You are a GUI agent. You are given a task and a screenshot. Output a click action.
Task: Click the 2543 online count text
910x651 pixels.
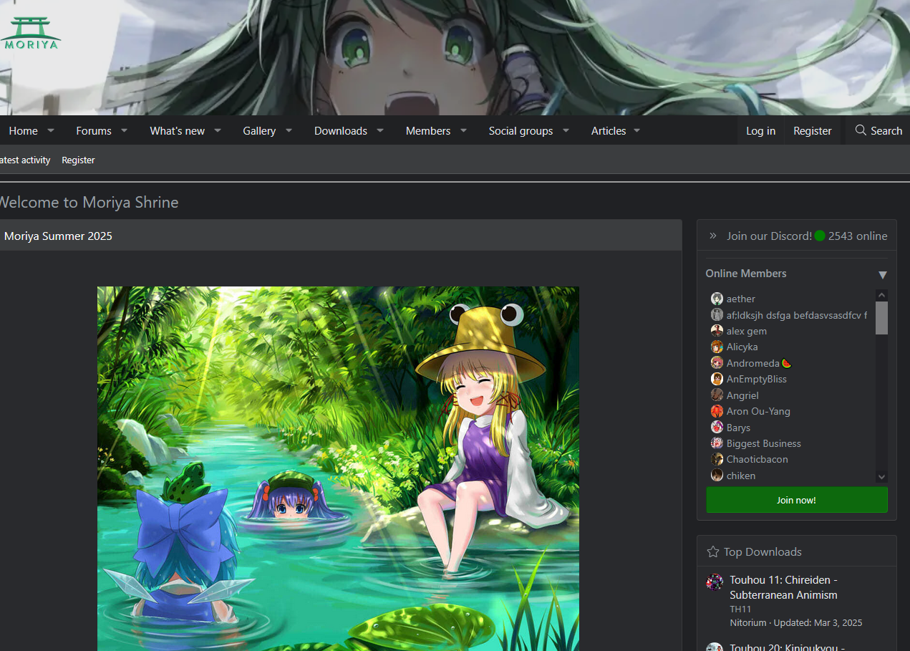coord(858,236)
